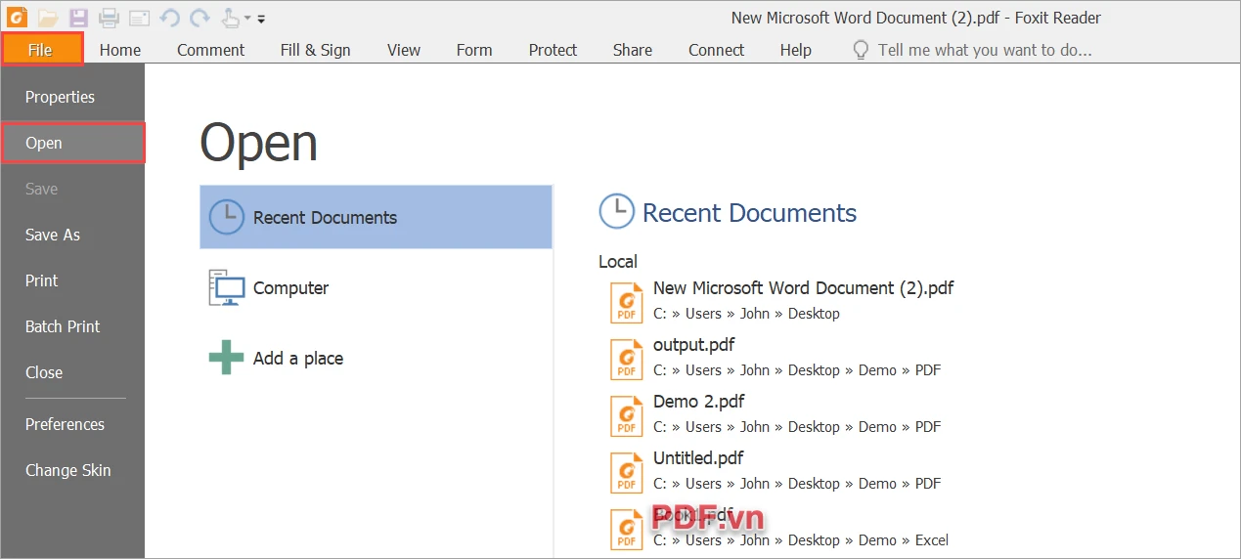Click the Tell me what you want to do field
This screenshot has width=1241, height=559.
tap(985, 50)
